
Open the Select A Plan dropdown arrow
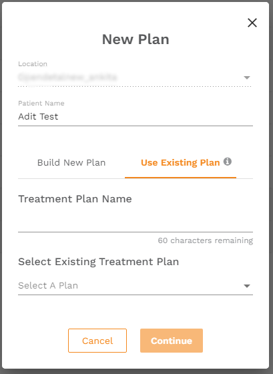coord(247,286)
